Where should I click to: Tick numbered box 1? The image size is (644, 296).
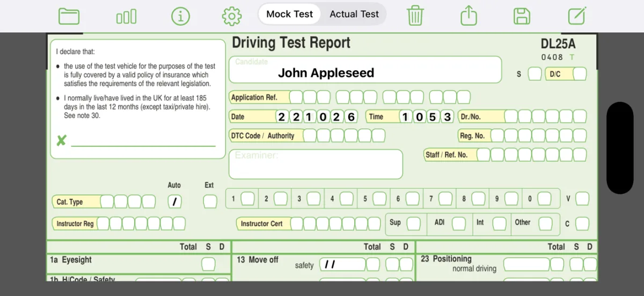click(x=247, y=198)
